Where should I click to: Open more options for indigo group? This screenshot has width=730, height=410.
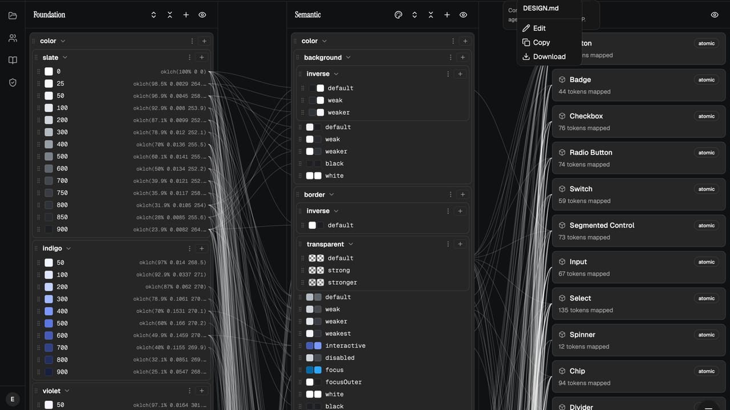[x=189, y=248]
